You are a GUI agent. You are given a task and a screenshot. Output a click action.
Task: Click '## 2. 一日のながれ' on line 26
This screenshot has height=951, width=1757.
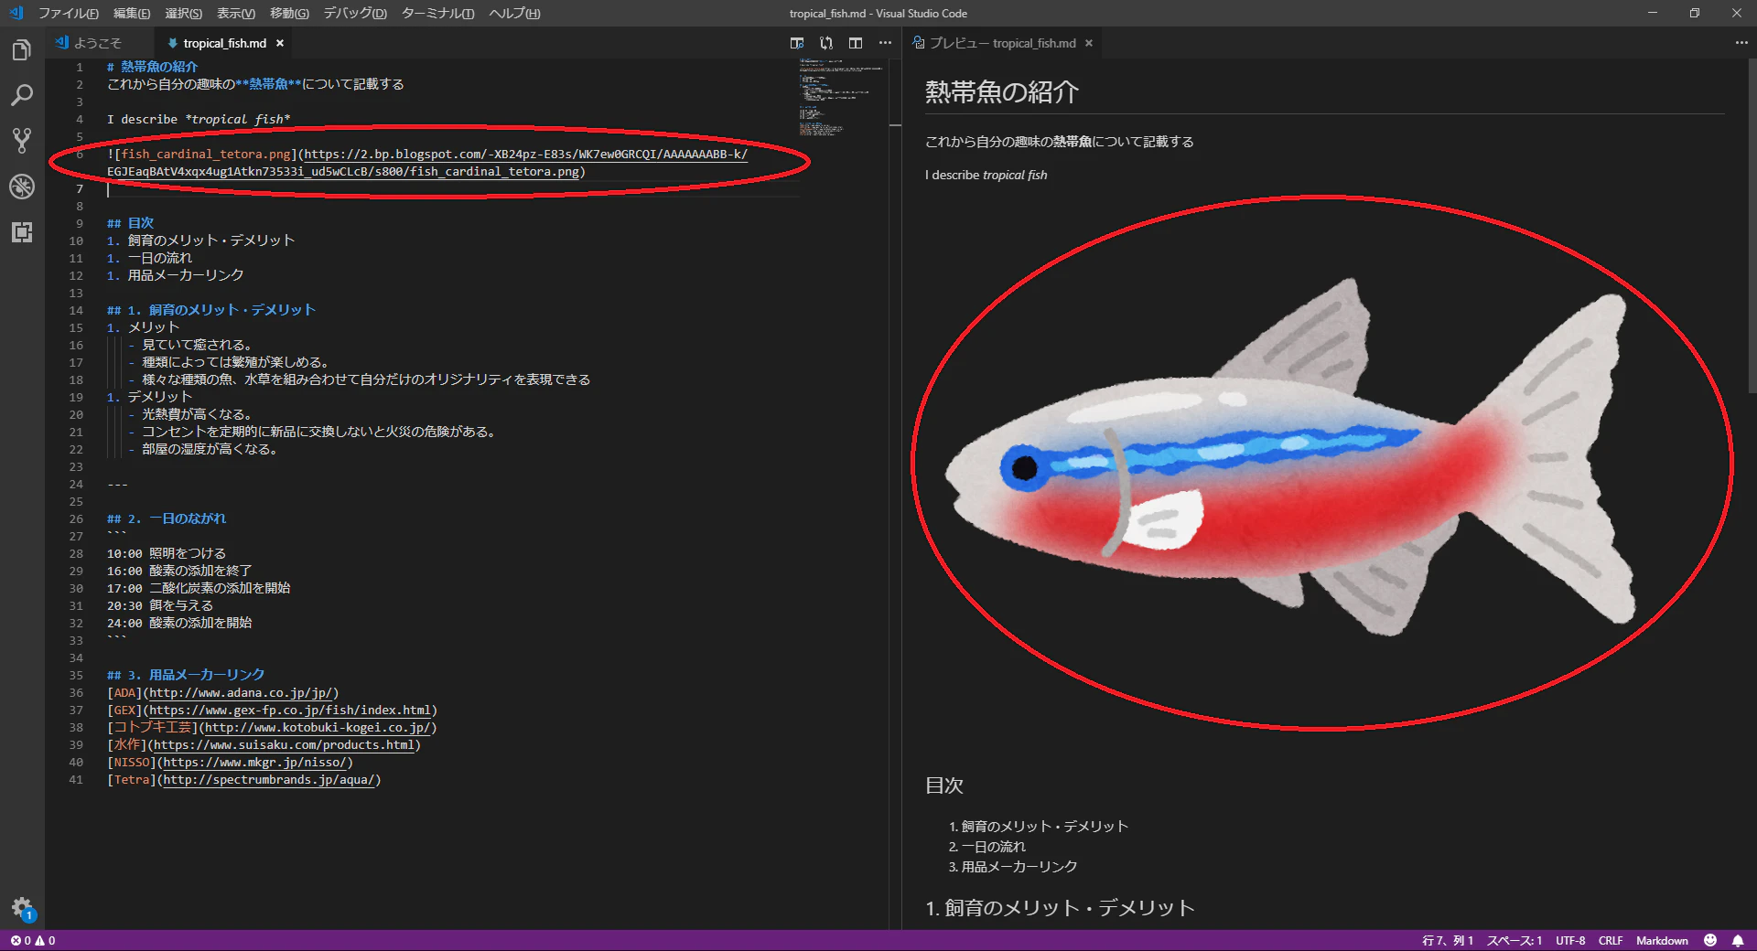pos(166,518)
